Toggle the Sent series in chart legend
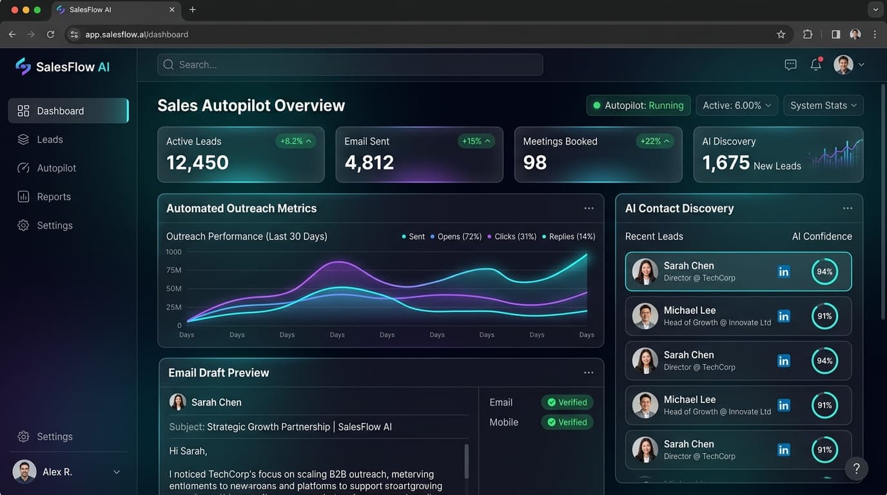This screenshot has height=495, width=887. pyautogui.click(x=413, y=237)
